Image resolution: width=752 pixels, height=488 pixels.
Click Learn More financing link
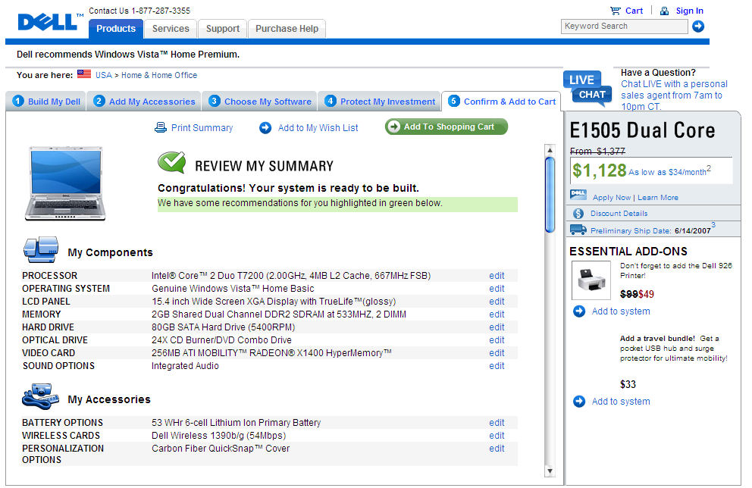657,198
